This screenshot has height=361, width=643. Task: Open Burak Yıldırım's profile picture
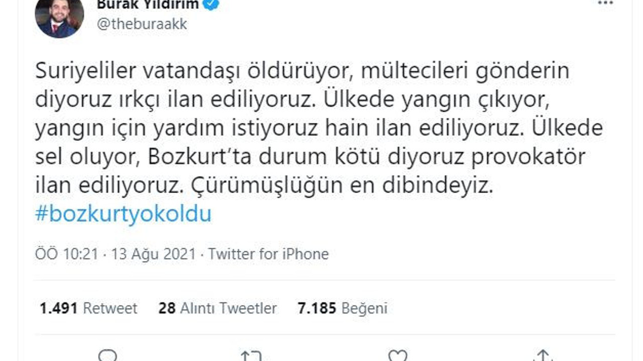(59, 18)
